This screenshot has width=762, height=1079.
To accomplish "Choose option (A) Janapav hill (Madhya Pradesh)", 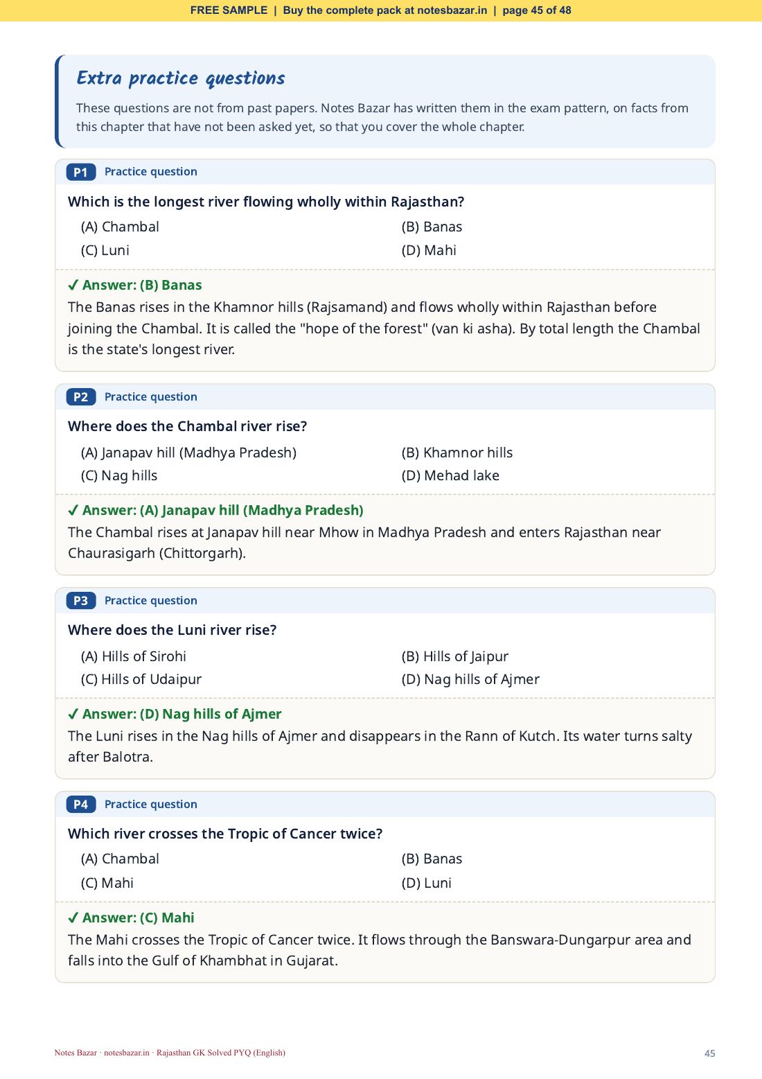I will [188, 453].
